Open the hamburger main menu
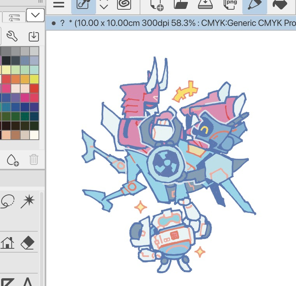296x286 pixels. [x=59, y=5]
